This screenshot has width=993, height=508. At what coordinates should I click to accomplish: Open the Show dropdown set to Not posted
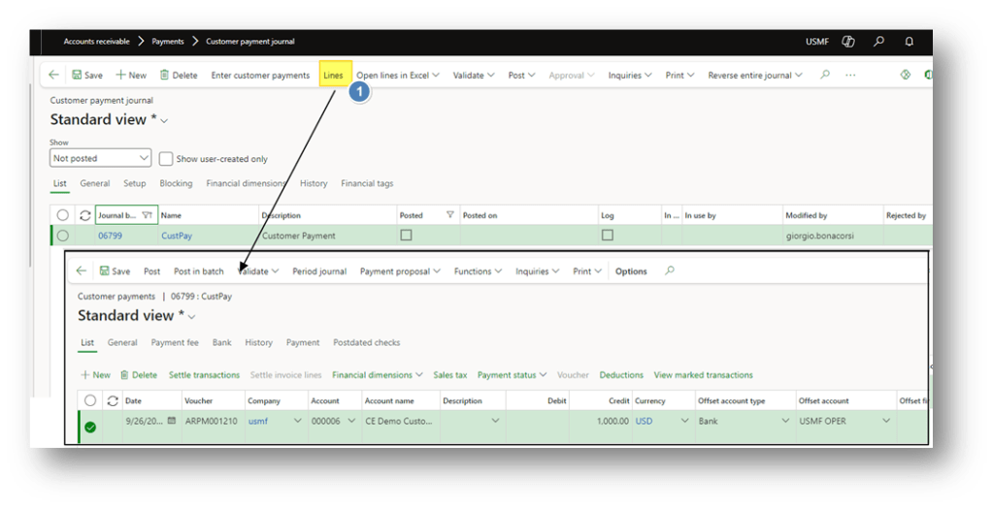click(x=101, y=158)
